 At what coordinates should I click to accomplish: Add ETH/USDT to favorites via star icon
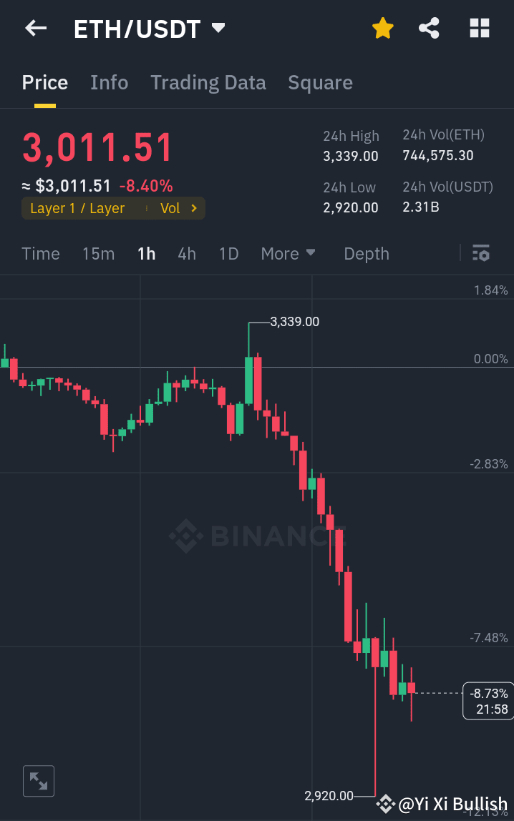(382, 28)
